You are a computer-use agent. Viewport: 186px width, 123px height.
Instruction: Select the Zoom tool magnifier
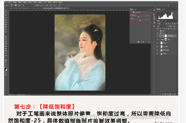(6, 62)
